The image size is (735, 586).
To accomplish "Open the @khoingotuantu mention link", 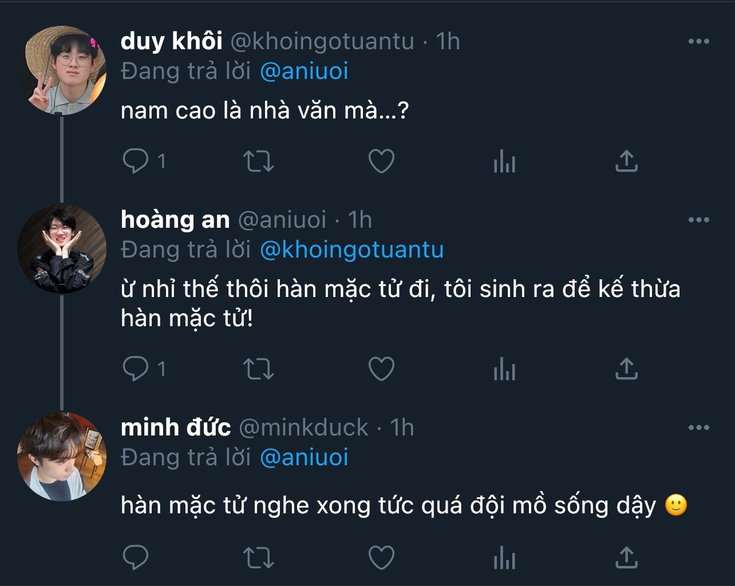I will click(x=351, y=250).
